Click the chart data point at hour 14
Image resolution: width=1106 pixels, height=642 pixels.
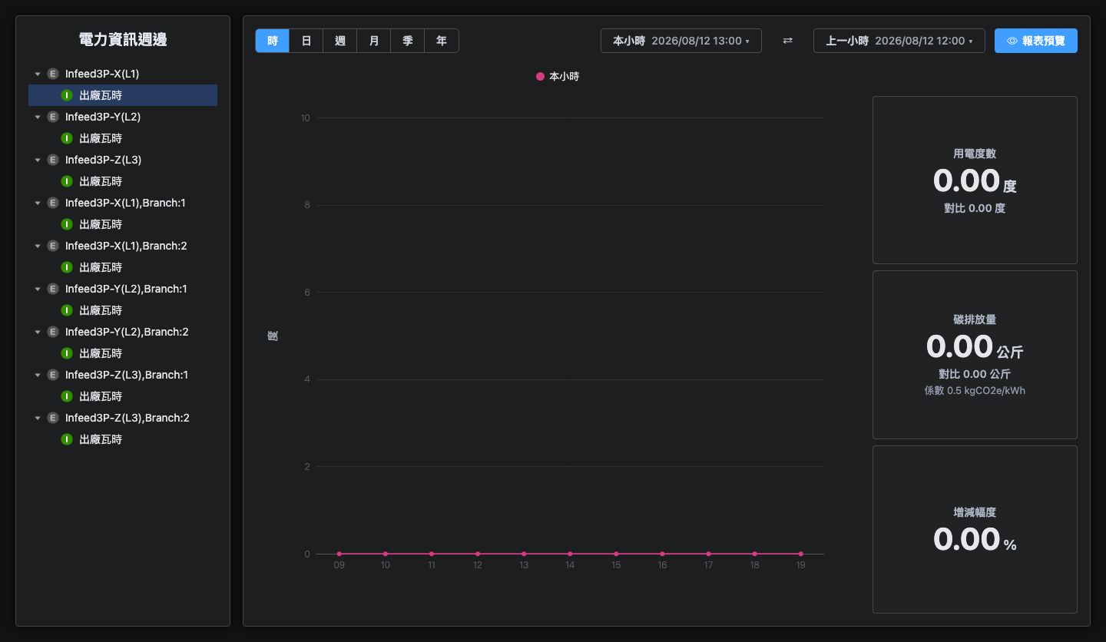570,554
